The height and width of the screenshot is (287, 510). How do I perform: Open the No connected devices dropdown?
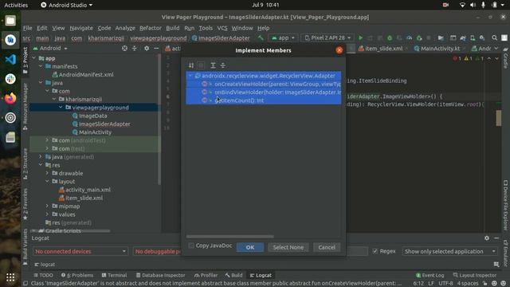point(80,251)
